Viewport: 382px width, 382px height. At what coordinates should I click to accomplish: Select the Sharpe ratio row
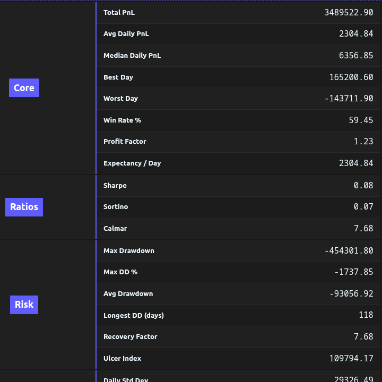[239, 186]
